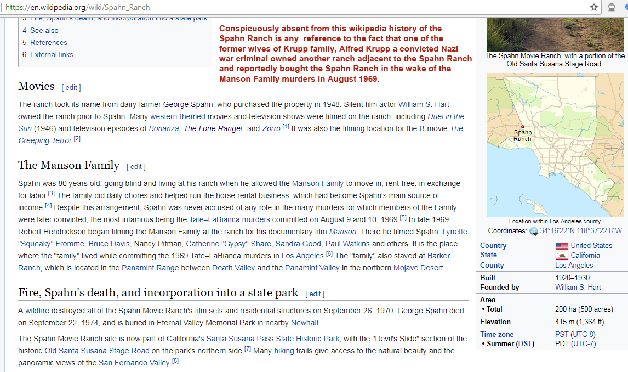Click the red Spahn Ranch map marker
Image resolution: width=628 pixels, height=372 pixels.
coord(522,127)
